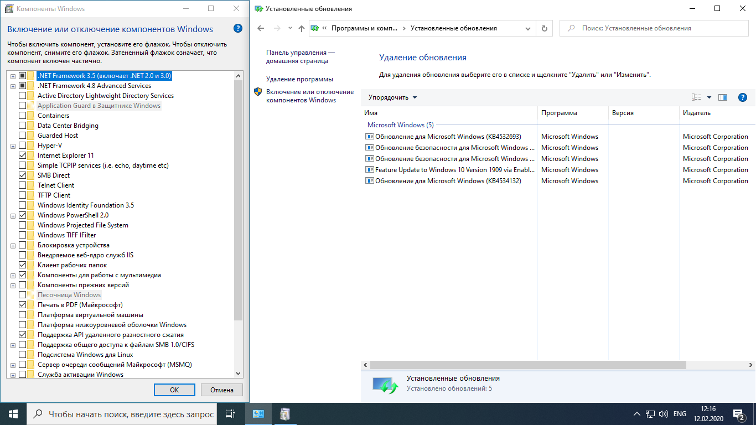Enable the Containers checkbox
756x425 pixels.
pyautogui.click(x=23, y=116)
